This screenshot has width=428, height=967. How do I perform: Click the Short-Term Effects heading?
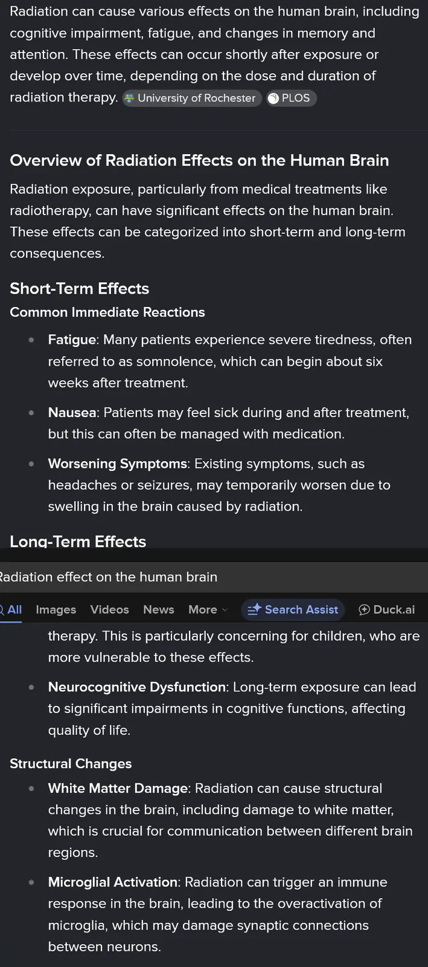pos(79,289)
